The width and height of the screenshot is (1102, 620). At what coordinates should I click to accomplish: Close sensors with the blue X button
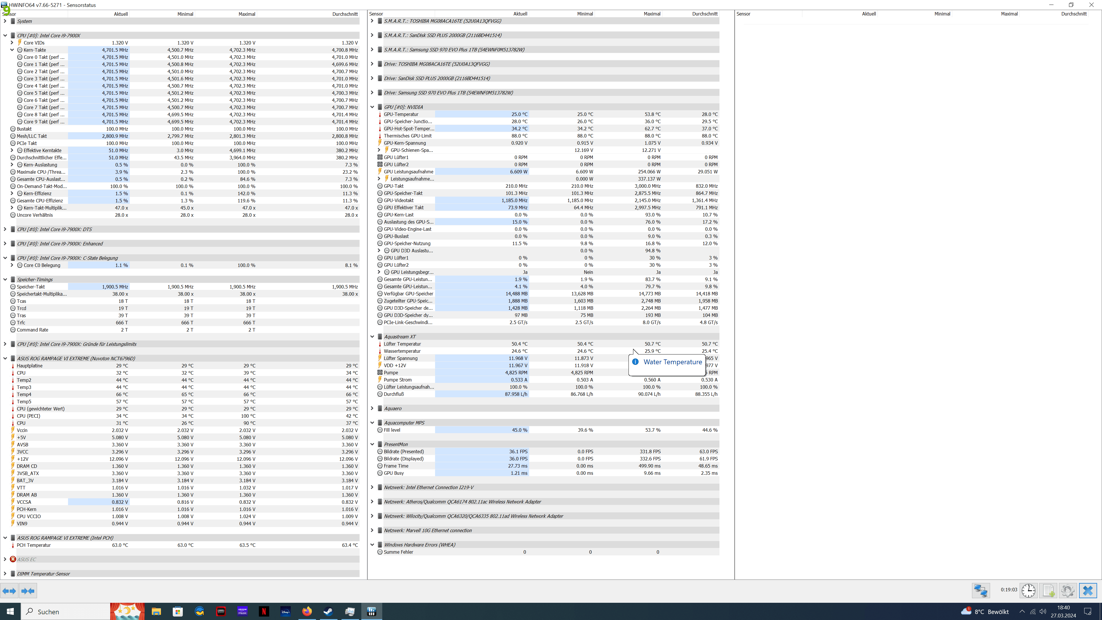[x=1088, y=591]
